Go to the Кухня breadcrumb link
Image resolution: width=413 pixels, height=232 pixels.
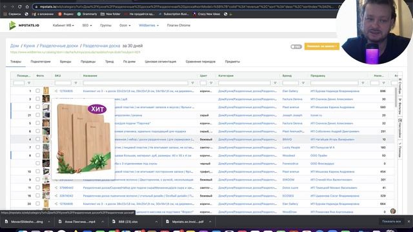click(29, 46)
